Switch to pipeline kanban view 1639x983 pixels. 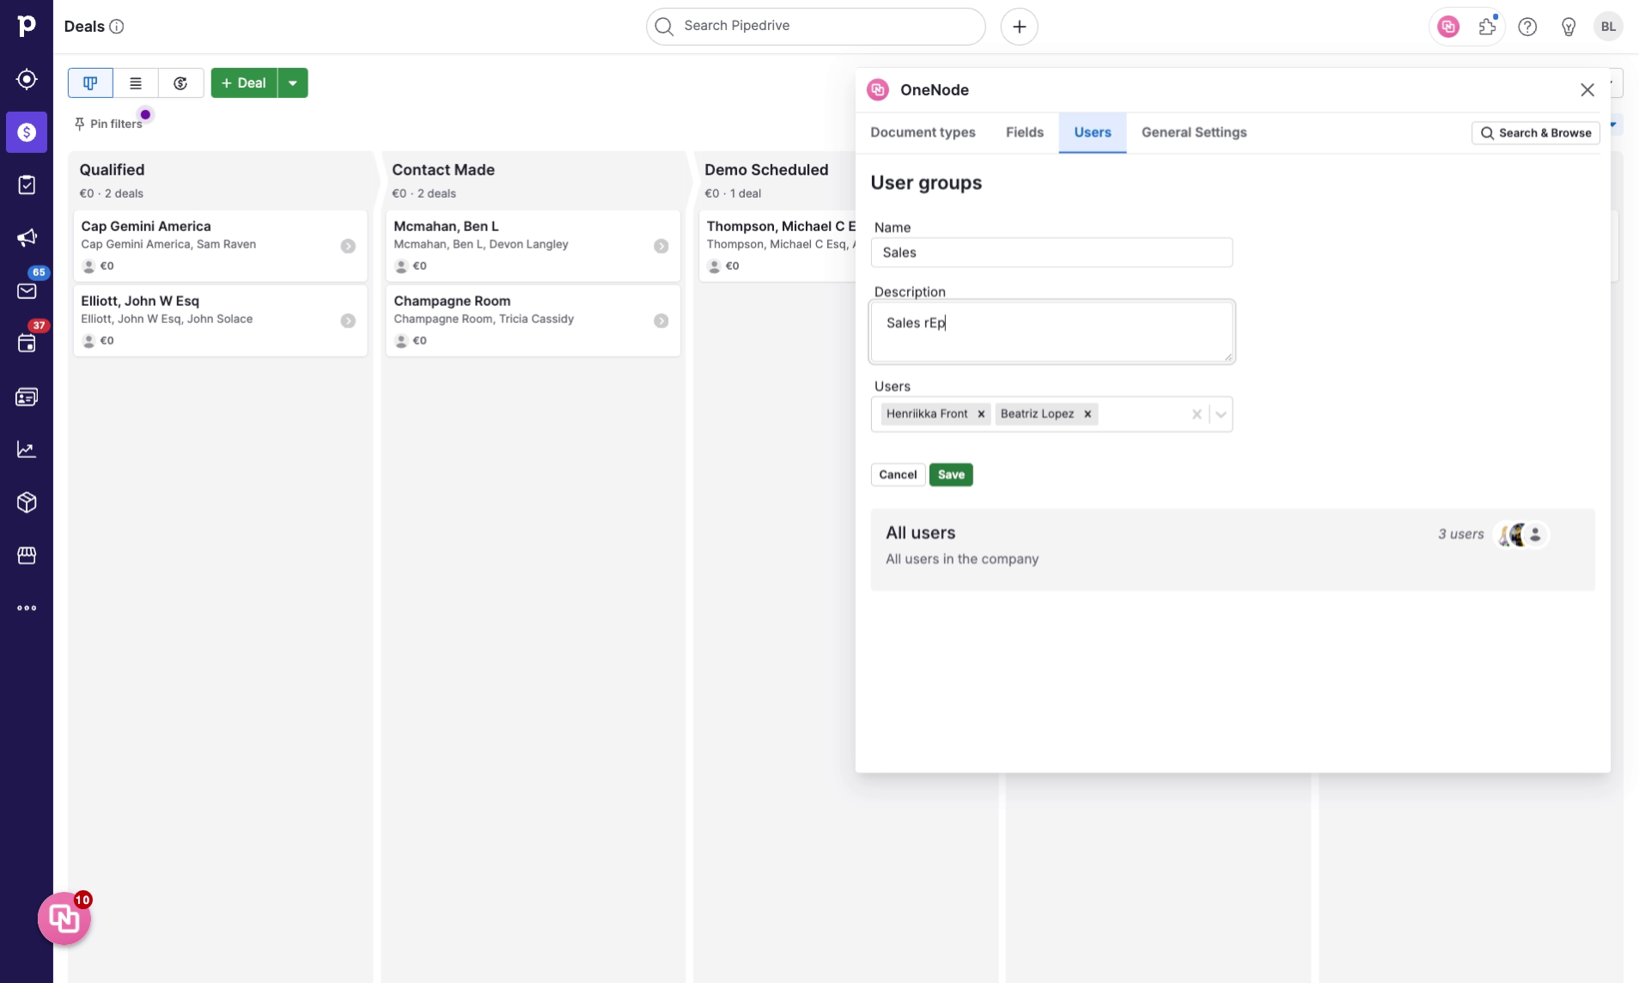[x=90, y=83]
